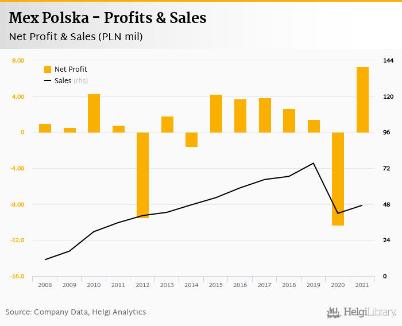Select the 2021 Net Profit bar
This screenshot has width=402, height=326.
coord(362,100)
